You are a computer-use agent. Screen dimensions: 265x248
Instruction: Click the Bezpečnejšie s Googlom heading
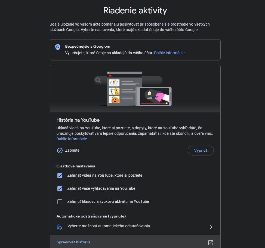88,46
